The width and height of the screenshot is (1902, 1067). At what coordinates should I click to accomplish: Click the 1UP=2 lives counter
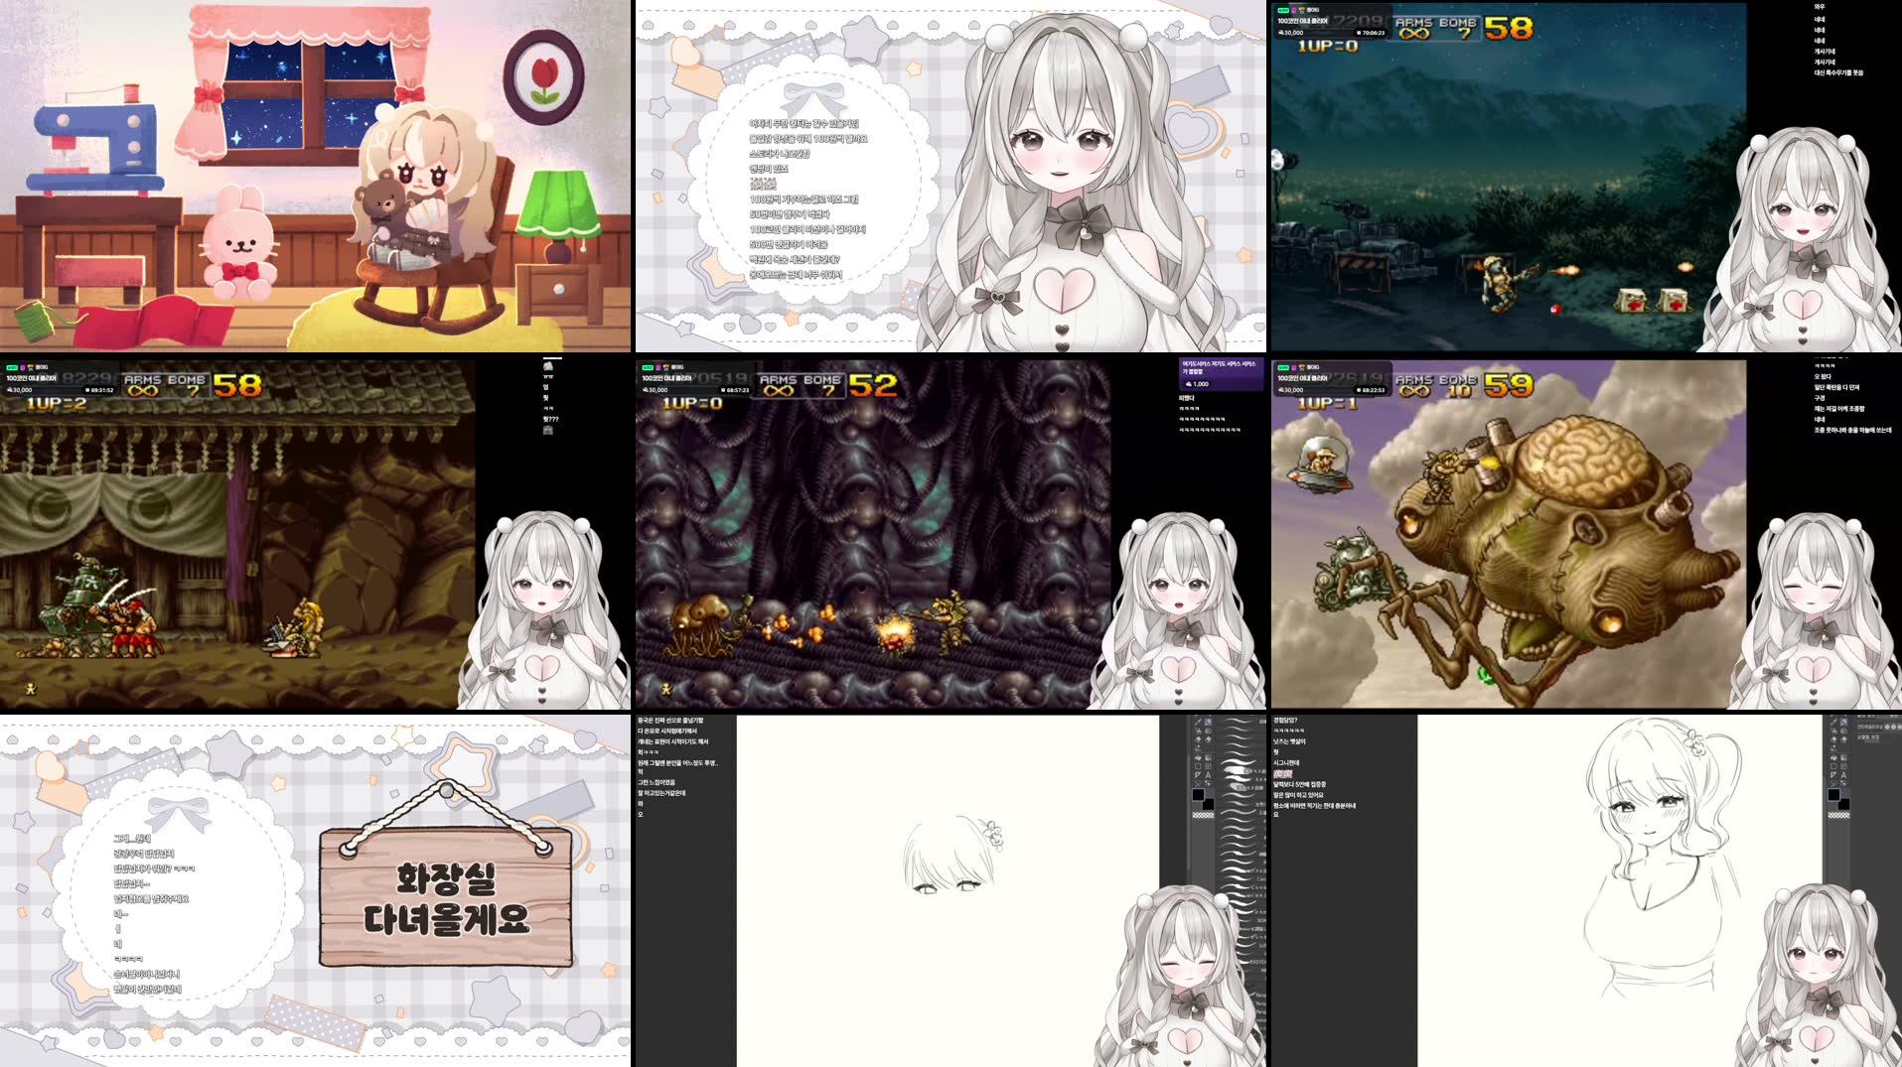click(57, 403)
